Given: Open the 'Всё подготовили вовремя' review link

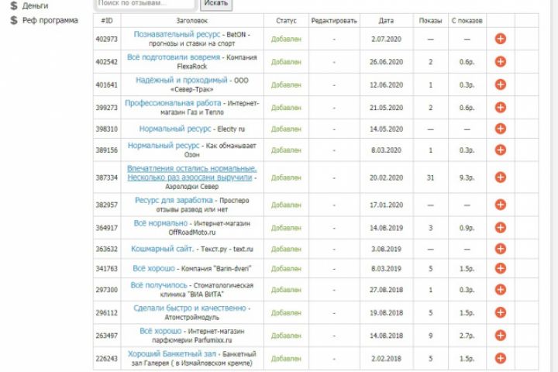Looking at the screenshot, I should [x=174, y=57].
